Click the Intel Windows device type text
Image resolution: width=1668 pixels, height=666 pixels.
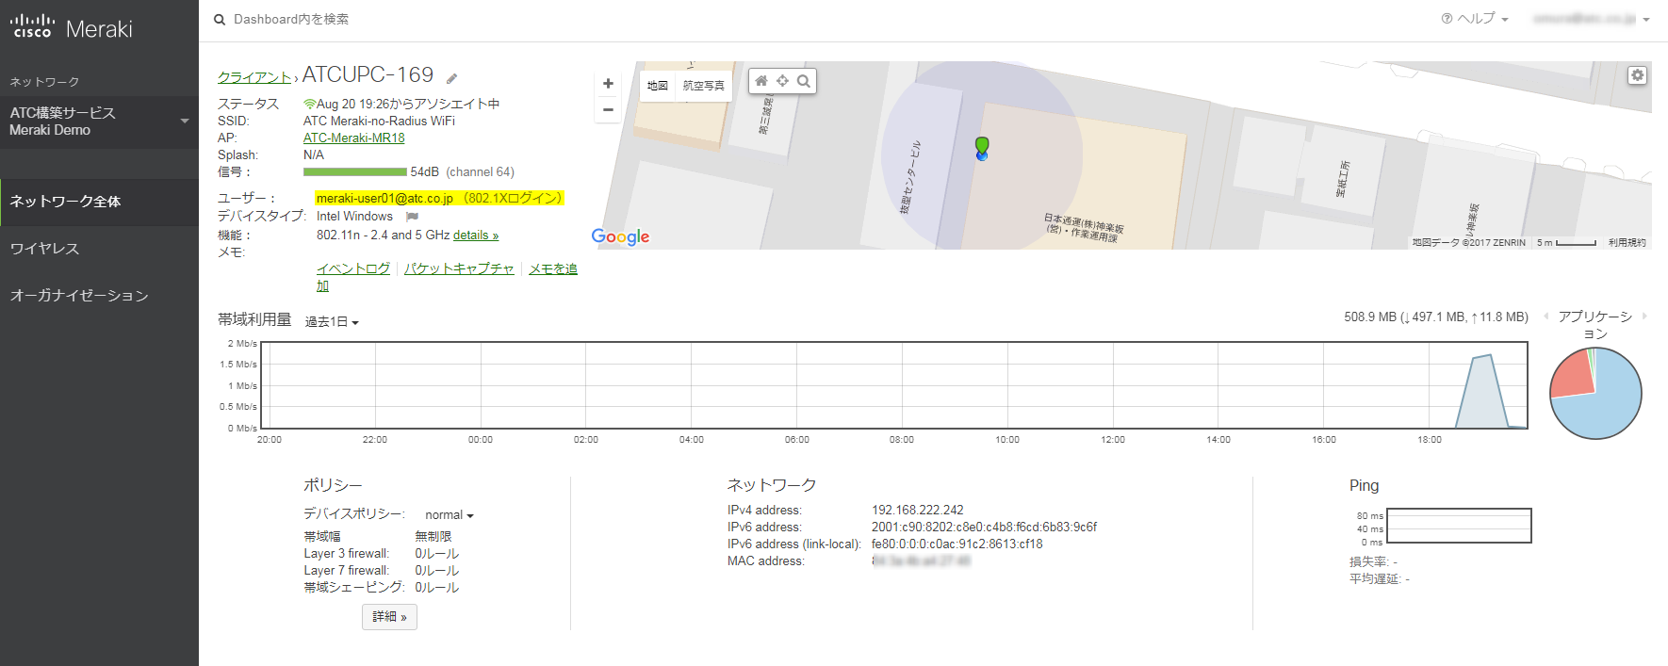pyautogui.click(x=354, y=217)
